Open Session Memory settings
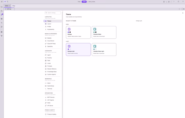Image resolution: width=185 pixels, height=118 pixels. (53, 69)
